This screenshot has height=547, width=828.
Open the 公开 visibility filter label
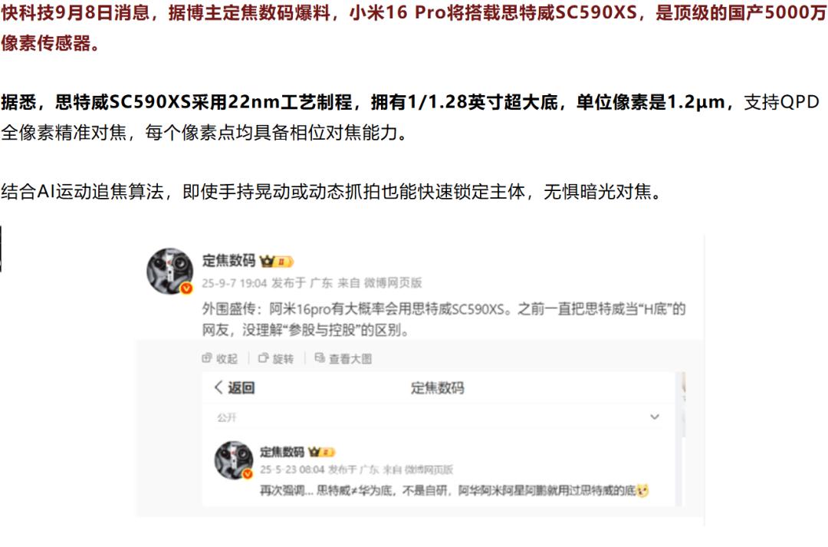[226, 417]
